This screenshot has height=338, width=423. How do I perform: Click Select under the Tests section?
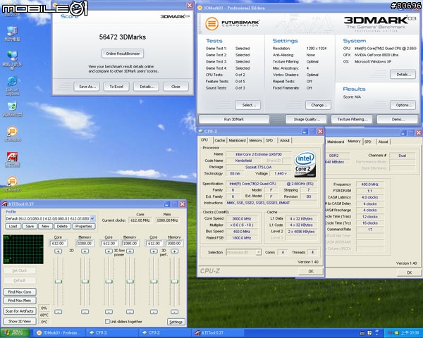point(247,105)
